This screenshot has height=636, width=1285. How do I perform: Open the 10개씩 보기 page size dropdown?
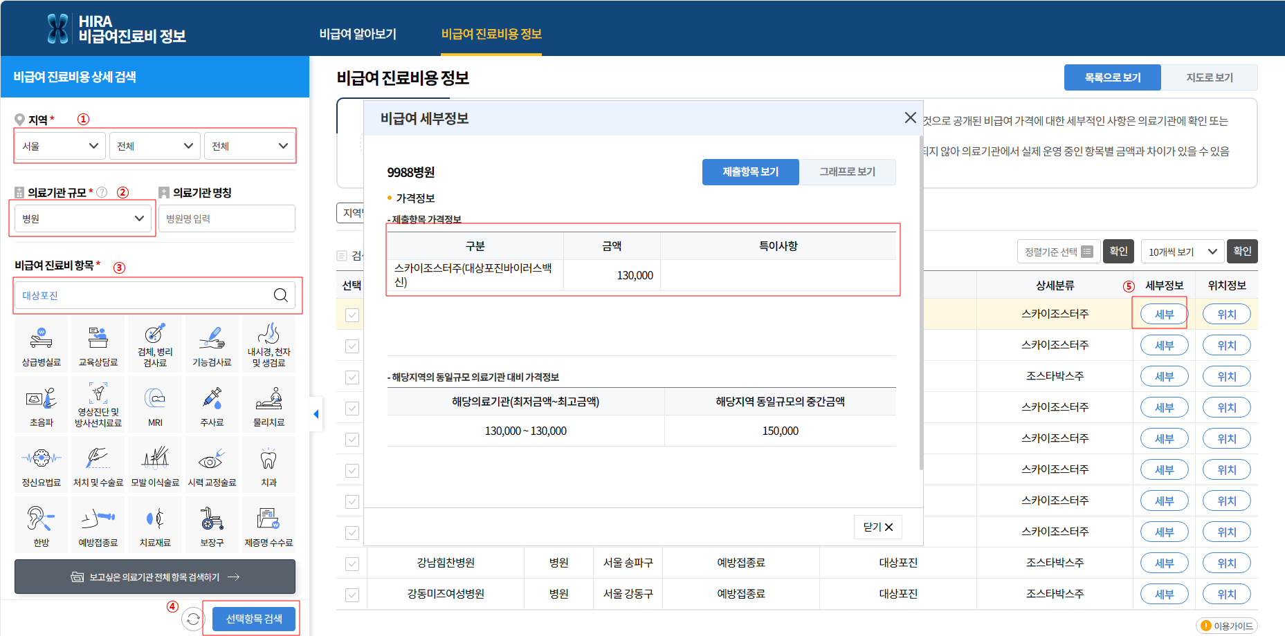tap(1183, 252)
